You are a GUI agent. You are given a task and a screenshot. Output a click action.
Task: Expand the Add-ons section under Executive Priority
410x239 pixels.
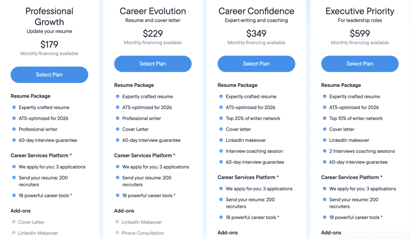point(332,232)
